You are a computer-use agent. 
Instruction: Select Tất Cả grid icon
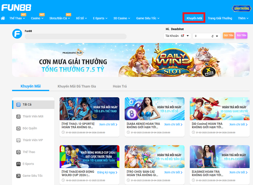(18, 105)
